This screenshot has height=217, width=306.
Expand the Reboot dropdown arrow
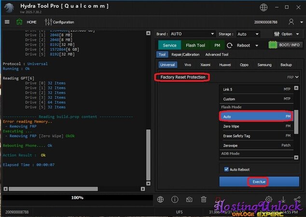point(257,45)
